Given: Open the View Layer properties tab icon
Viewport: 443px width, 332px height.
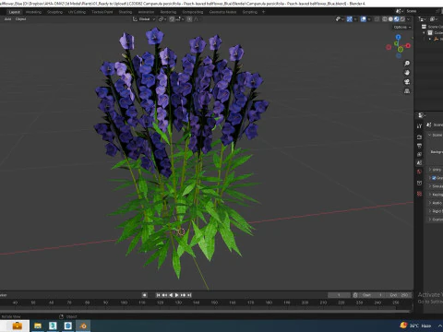Looking at the screenshot, I should click(x=419, y=154).
